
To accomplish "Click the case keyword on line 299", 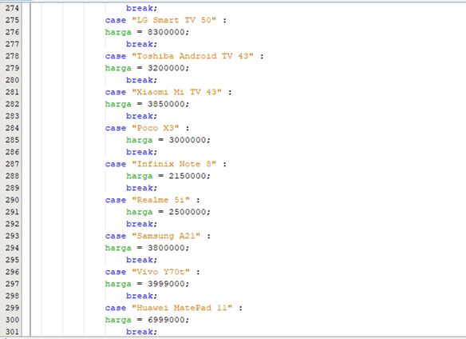I will point(116,308).
